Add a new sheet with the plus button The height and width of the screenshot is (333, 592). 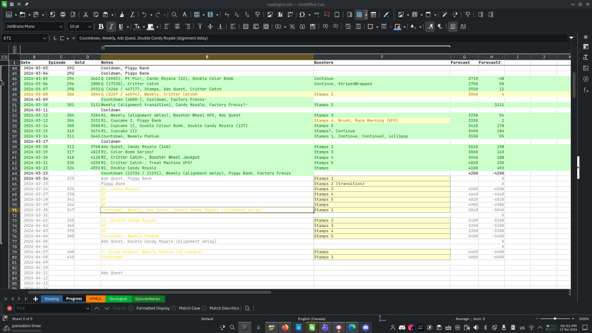(x=36, y=299)
